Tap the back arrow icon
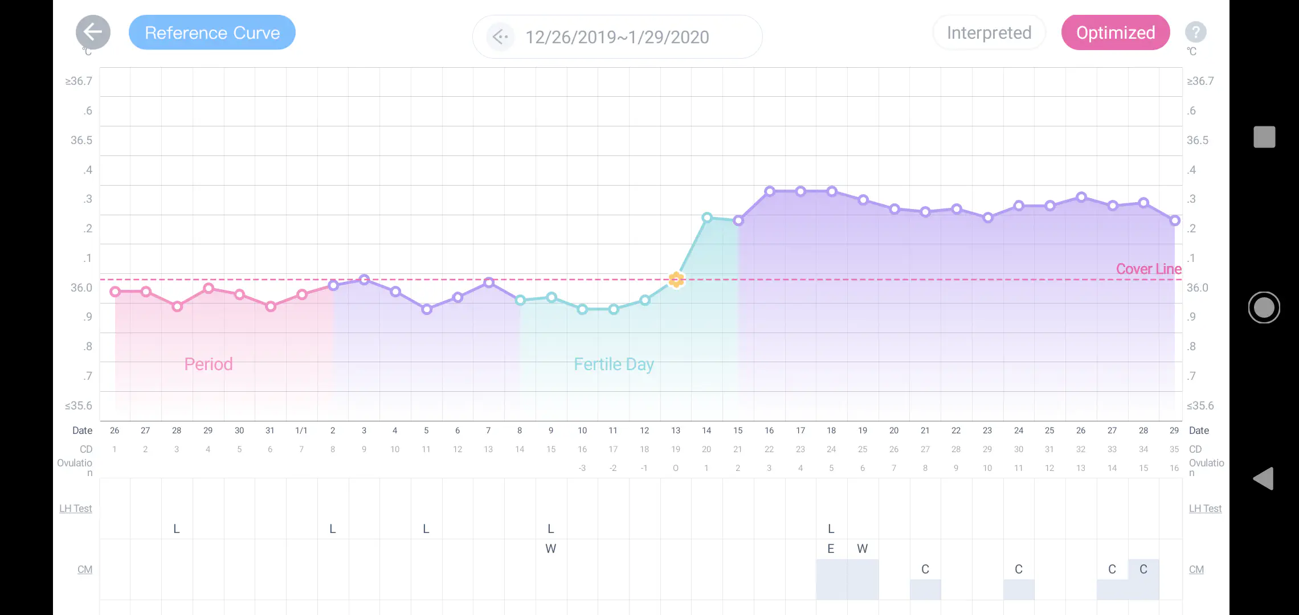 (93, 32)
